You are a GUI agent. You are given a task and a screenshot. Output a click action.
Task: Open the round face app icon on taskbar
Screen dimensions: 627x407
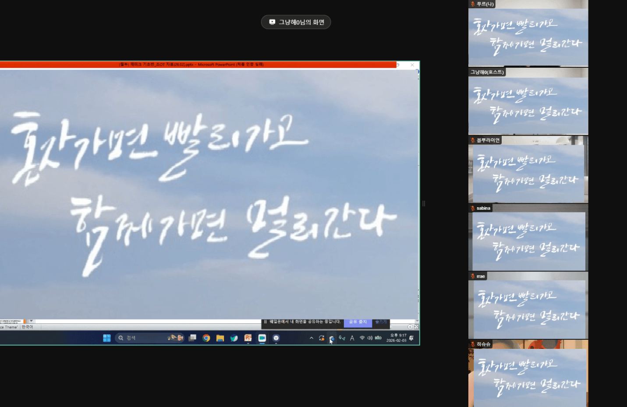tap(276, 338)
